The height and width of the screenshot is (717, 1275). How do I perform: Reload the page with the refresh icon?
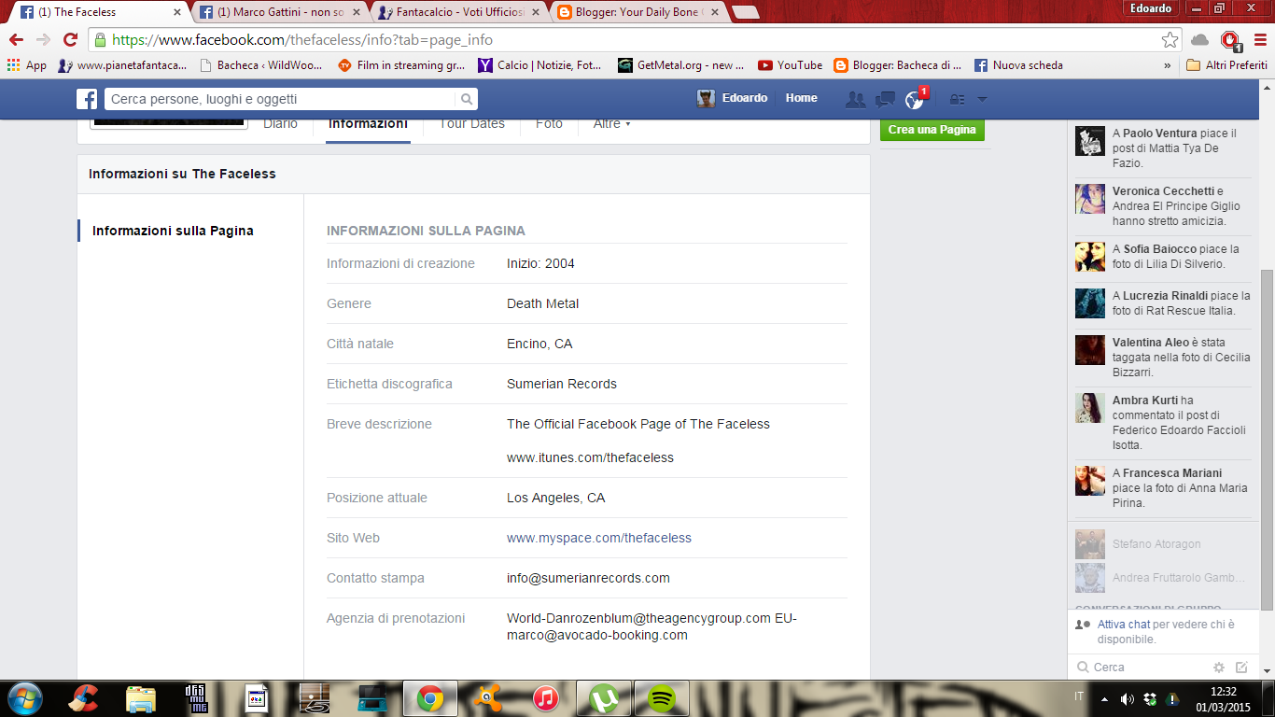70,40
